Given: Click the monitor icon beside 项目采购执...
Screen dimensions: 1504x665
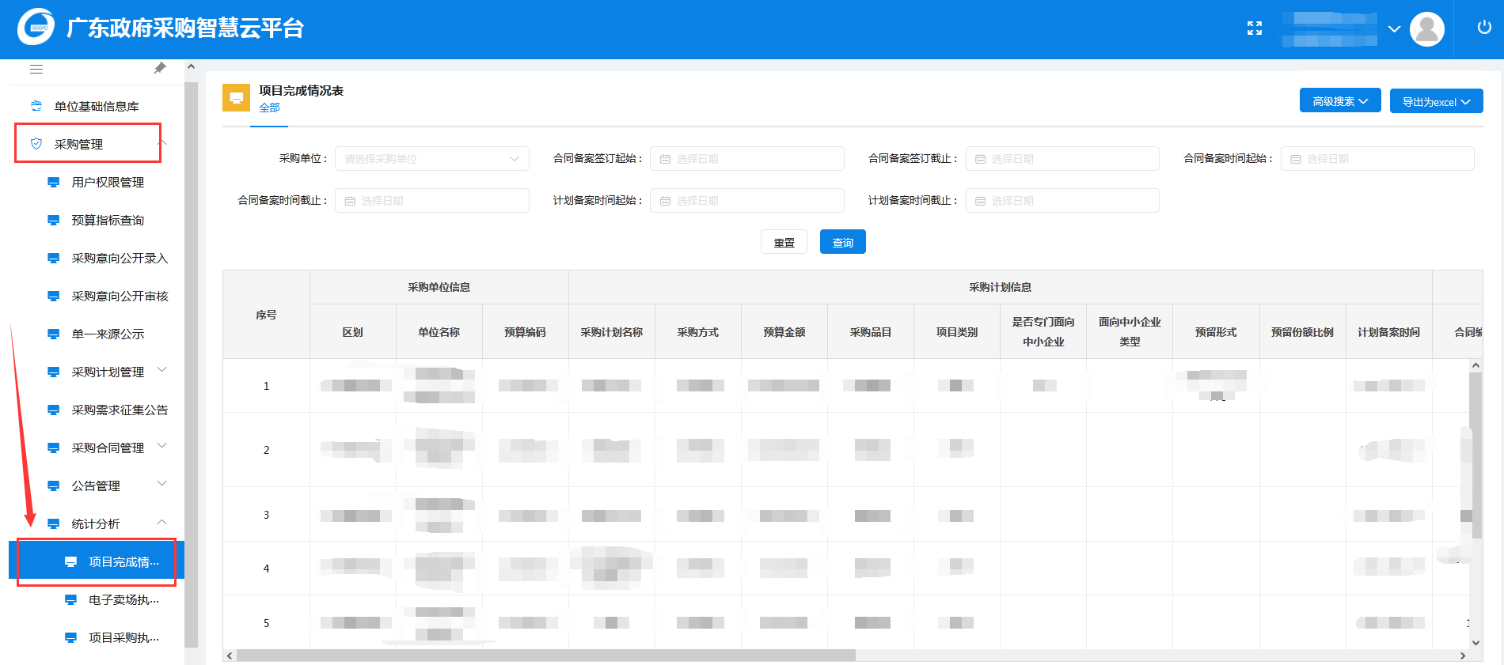Looking at the screenshot, I should point(71,638).
